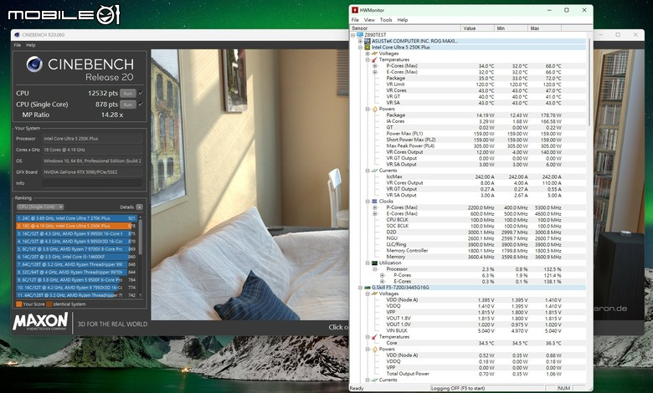653x393 pixels.
Task: Toggle the CPU test checkbox
Action: click(141, 93)
